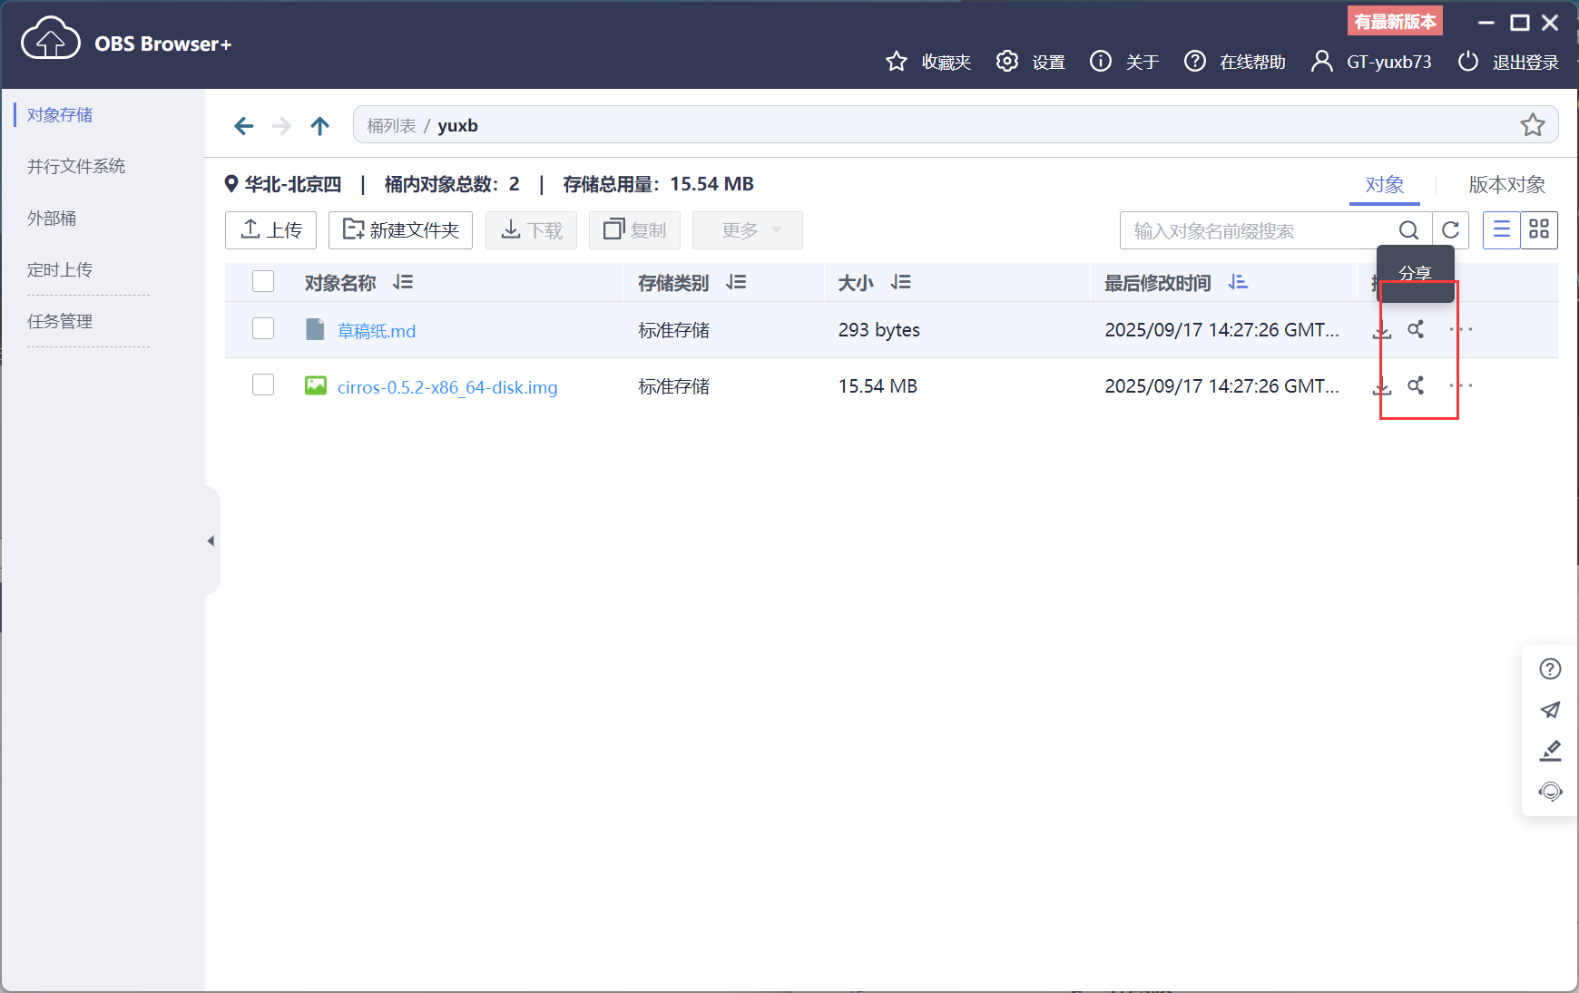Click the 复制 copy button
The width and height of the screenshot is (1579, 993).
tap(634, 230)
